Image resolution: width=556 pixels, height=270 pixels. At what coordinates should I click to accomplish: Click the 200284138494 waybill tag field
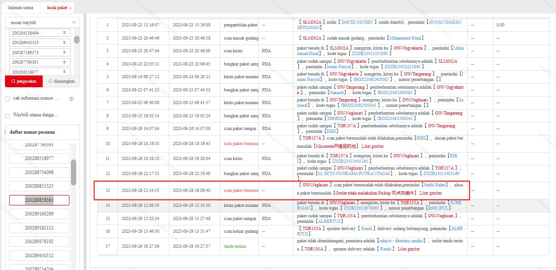click(x=40, y=33)
